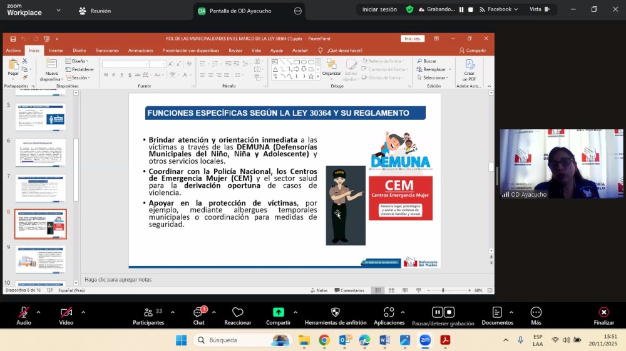
Task: Unmute the microphone with Audio button
Action: click(x=24, y=313)
